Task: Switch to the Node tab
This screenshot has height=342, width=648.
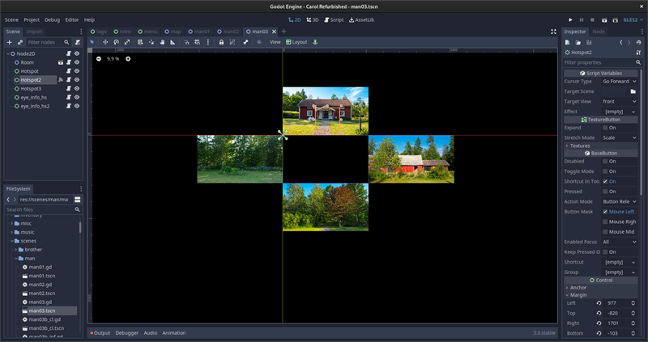Action: click(x=598, y=32)
